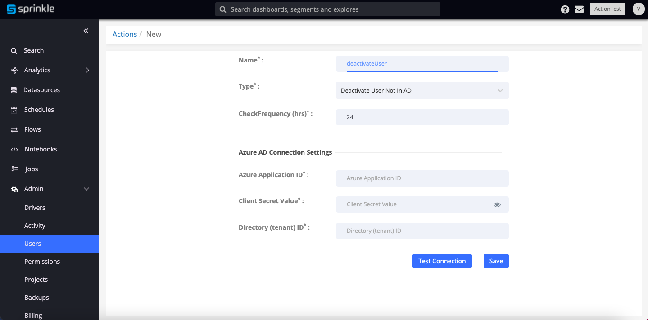Expand the Analytics submenu arrow
648x320 pixels.
pos(87,70)
